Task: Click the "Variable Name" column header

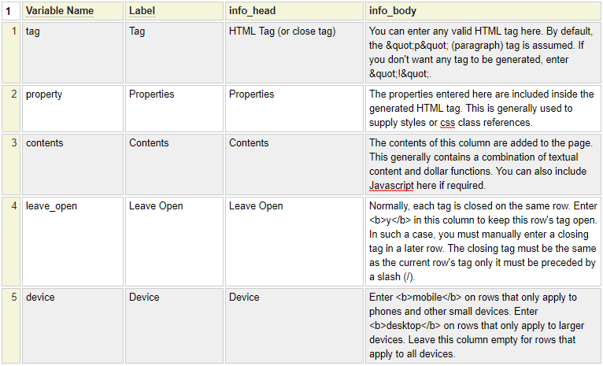Action: [x=60, y=11]
